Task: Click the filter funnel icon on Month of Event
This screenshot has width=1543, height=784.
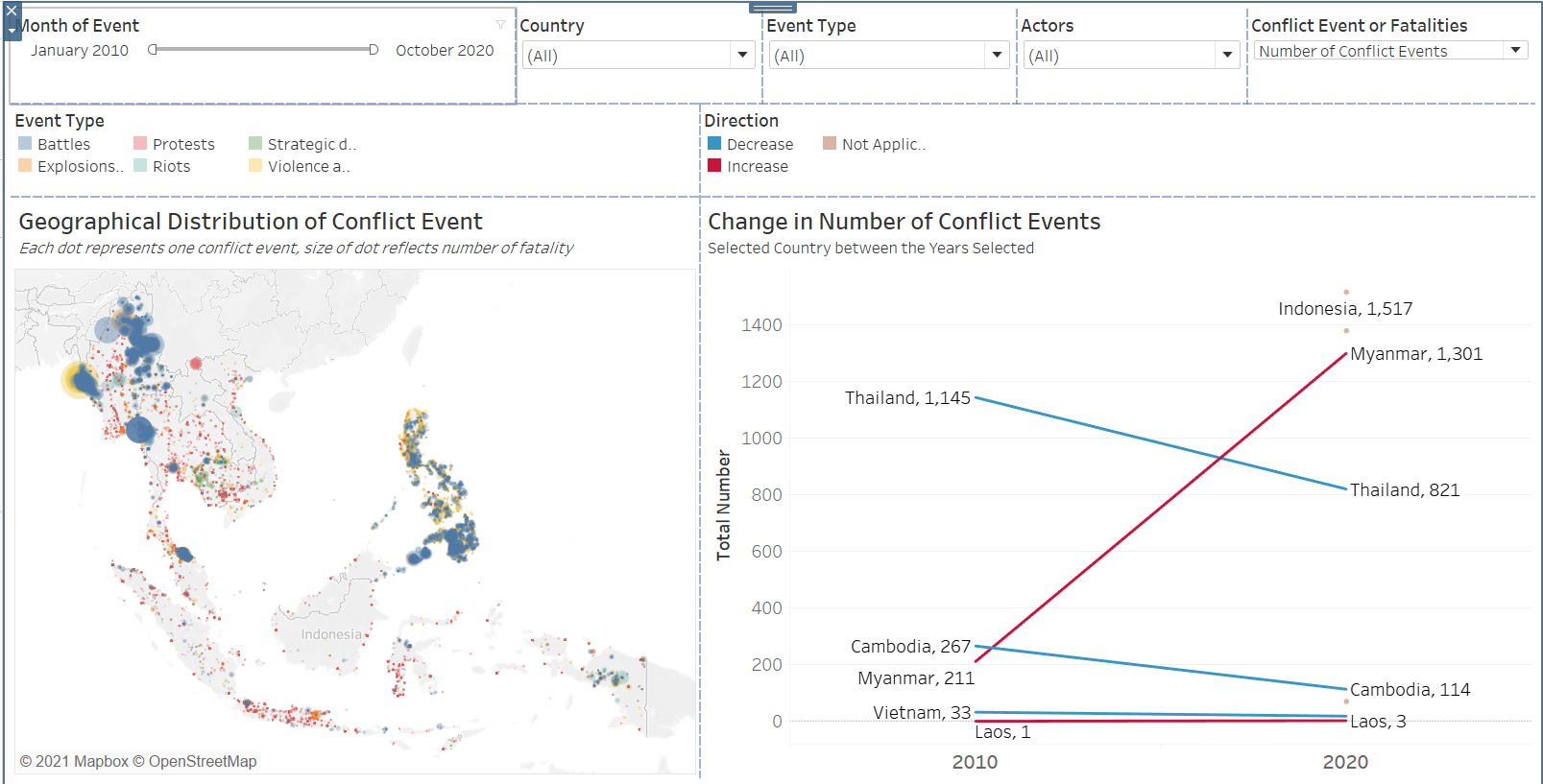Action: click(500, 25)
